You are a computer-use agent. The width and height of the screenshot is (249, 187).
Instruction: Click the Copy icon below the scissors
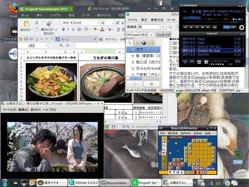coord(37,30)
